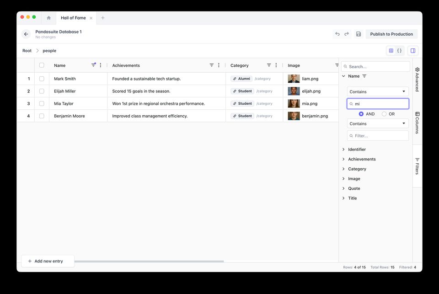Click cell 'Improved class management efficiency.'

coord(166,116)
